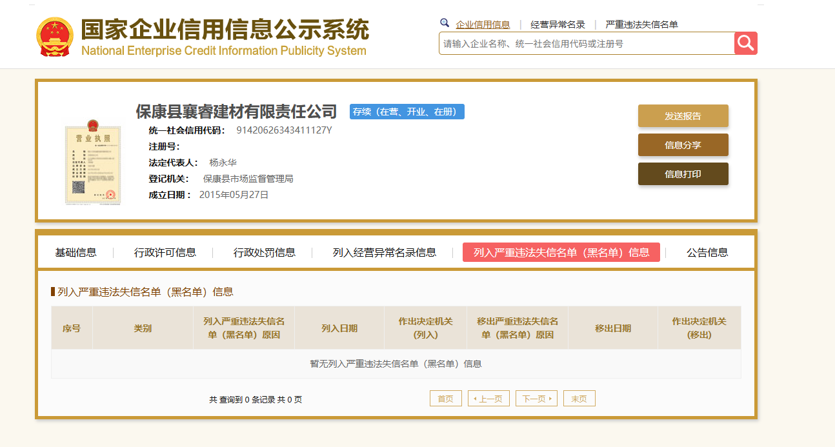This screenshot has height=447, width=835.
Task: Click the legal representative name 杨永华
Action: (x=223, y=163)
